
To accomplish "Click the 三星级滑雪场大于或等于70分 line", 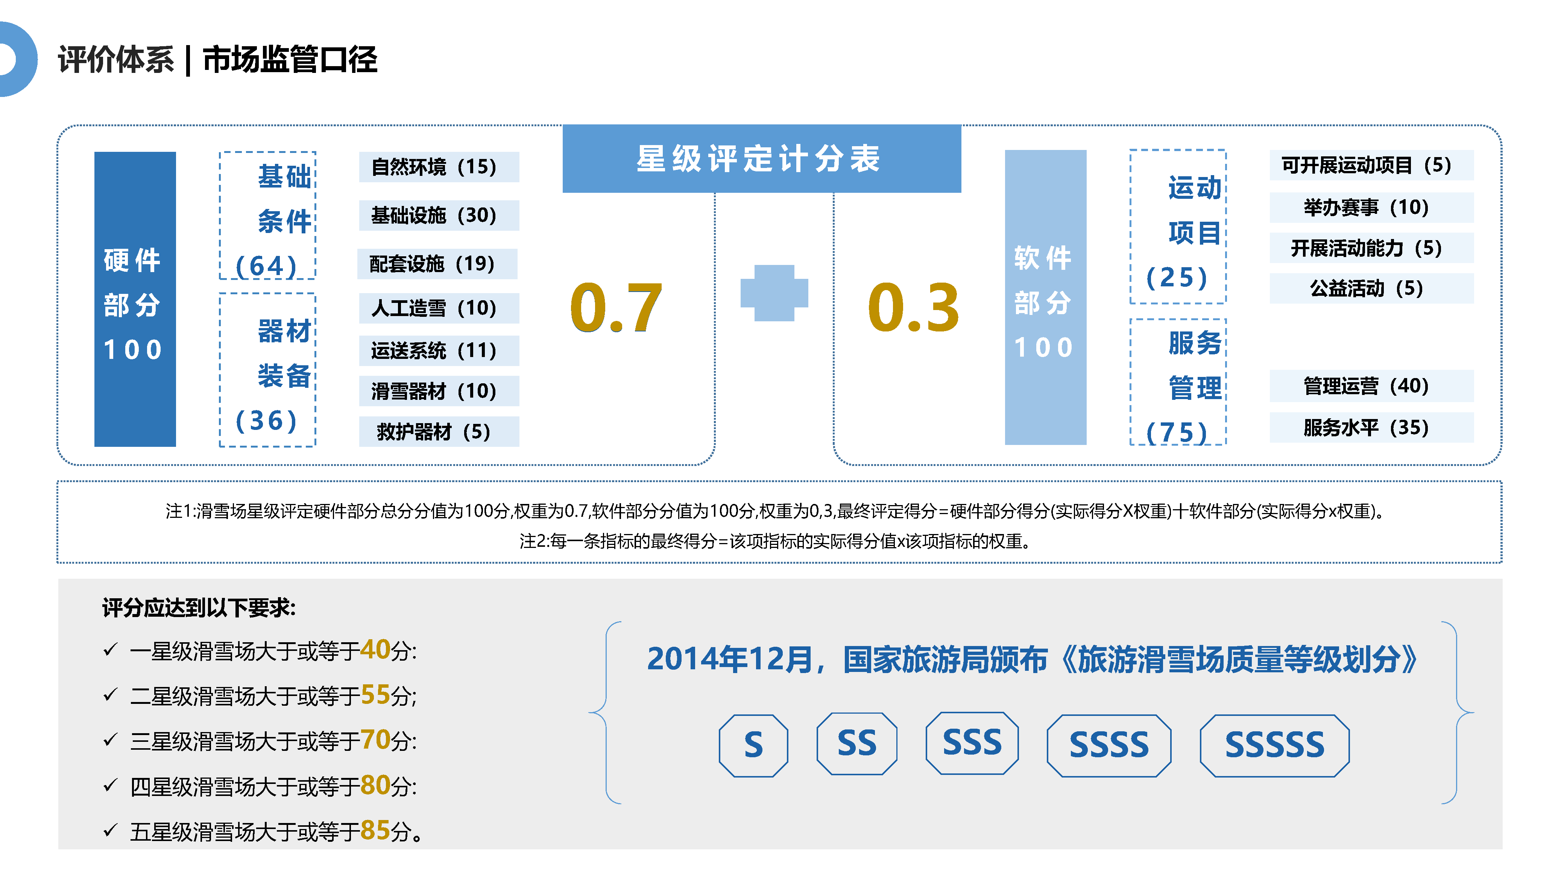I will click(x=273, y=741).
